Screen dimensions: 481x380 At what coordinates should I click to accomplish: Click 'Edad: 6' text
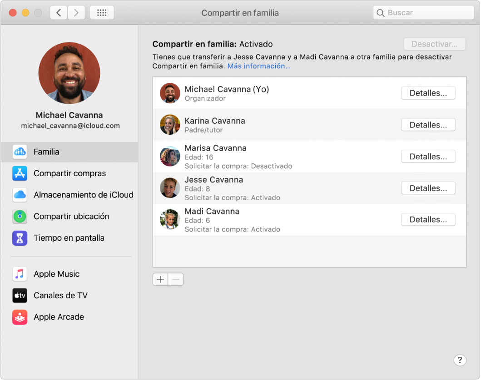pos(197,220)
